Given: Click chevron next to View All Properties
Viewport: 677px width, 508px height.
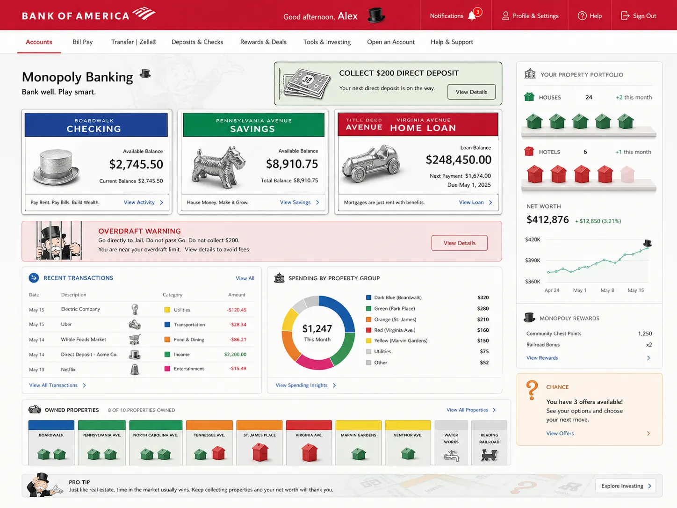Looking at the screenshot, I should click(494, 410).
